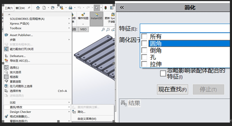
Task: Click the Select cursor tool icon
Action: [x=97, y=8]
